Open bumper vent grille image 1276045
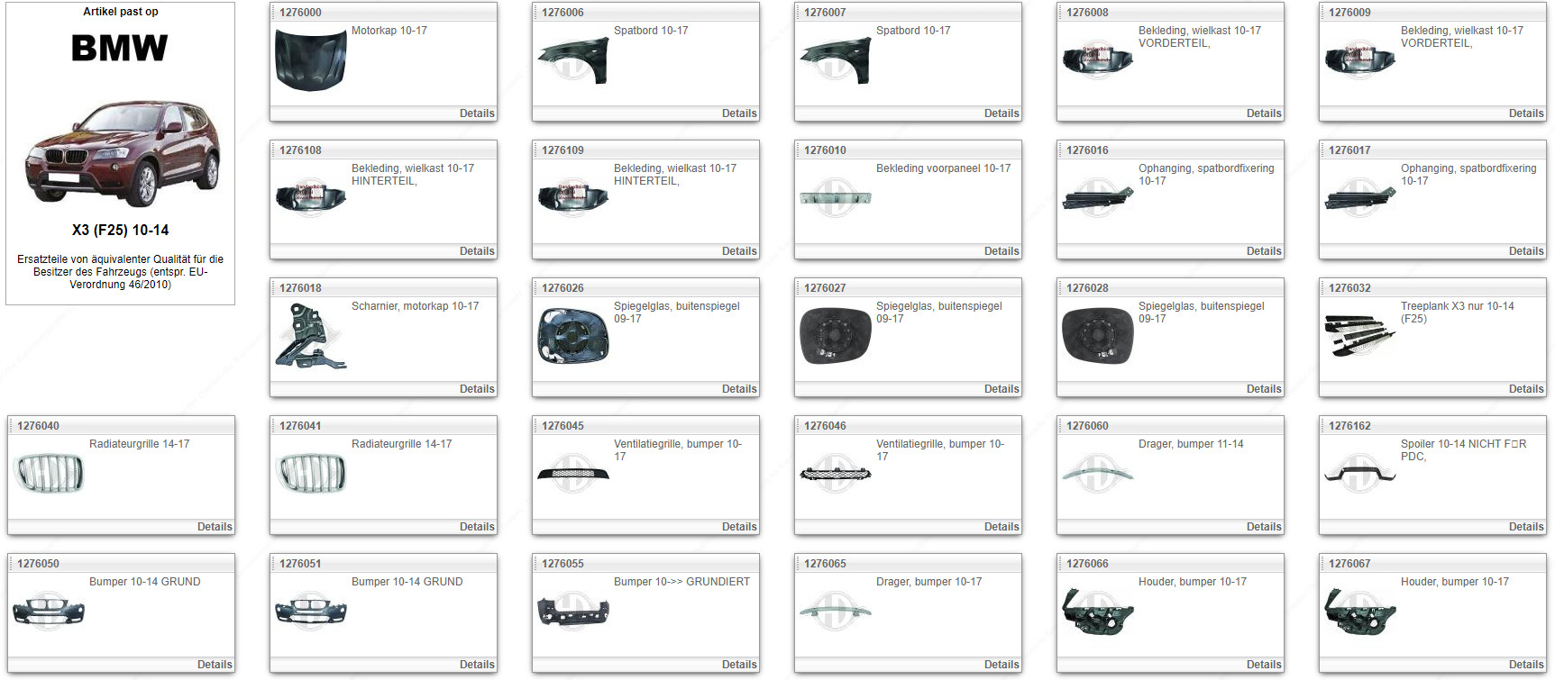This screenshot has height=680, width=1555. [573, 473]
